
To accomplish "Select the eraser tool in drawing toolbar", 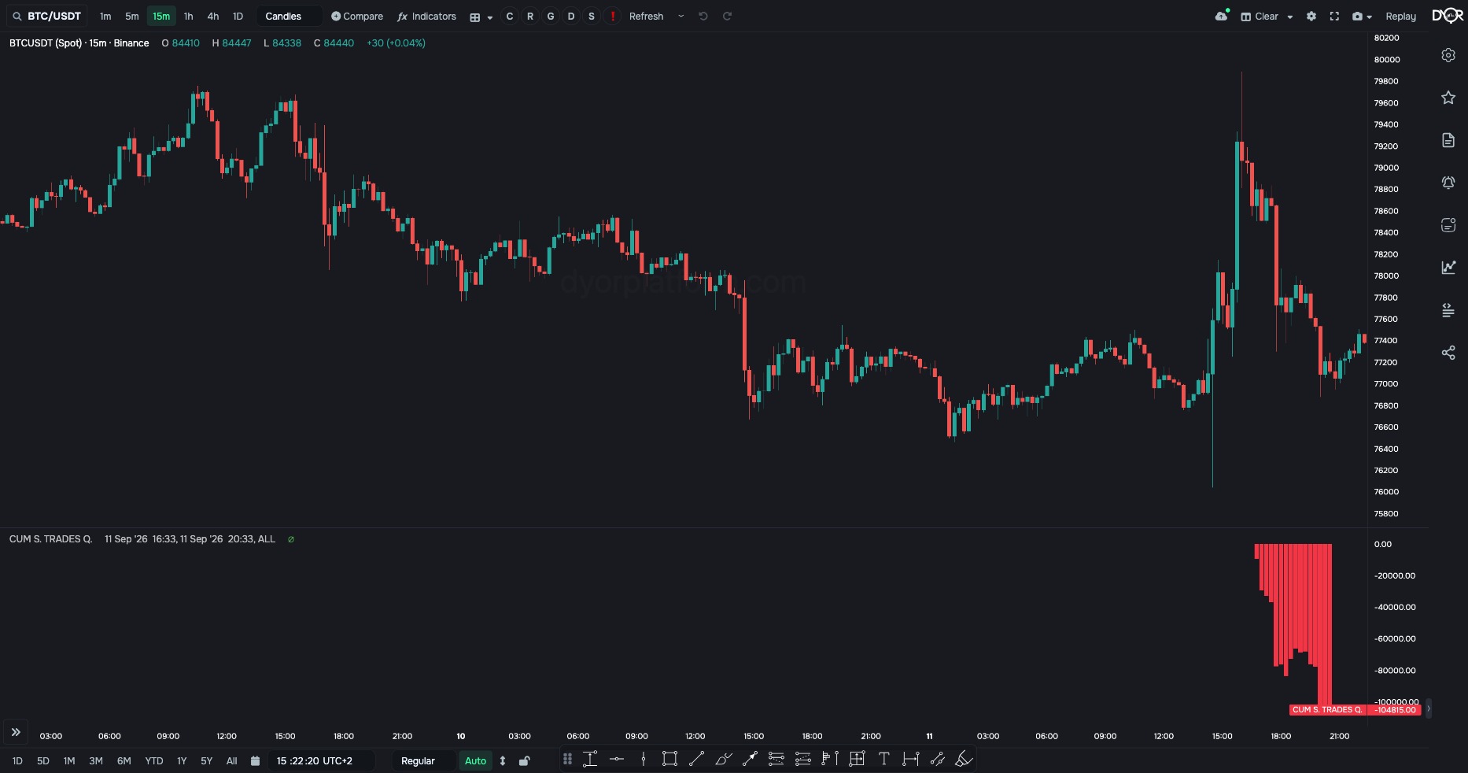I will point(964,759).
